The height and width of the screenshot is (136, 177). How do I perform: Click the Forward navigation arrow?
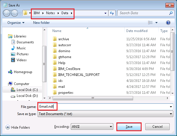14,13
